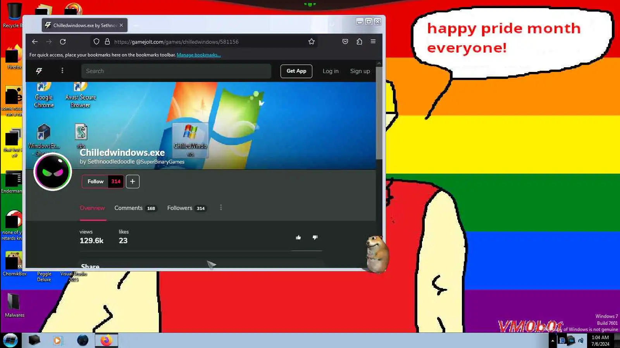Image resolution: width=620 pixels, height=348 pixels.
Task: Click the Chilledwindows.exe game title
Action: (x=122, y=153)
